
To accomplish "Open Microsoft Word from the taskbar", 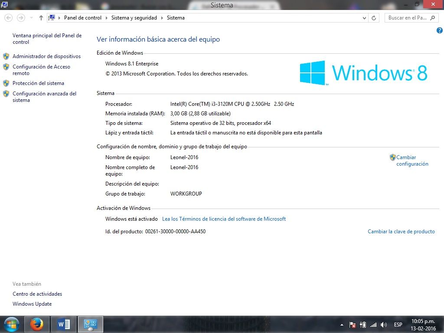I will click(63, 324).
